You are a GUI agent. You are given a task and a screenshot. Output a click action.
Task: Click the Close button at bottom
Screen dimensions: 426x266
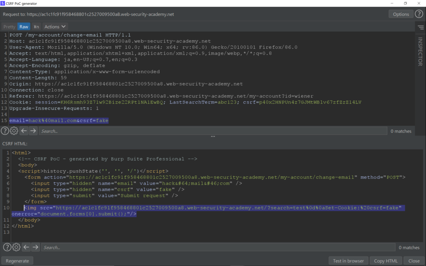tap(414, 261)
